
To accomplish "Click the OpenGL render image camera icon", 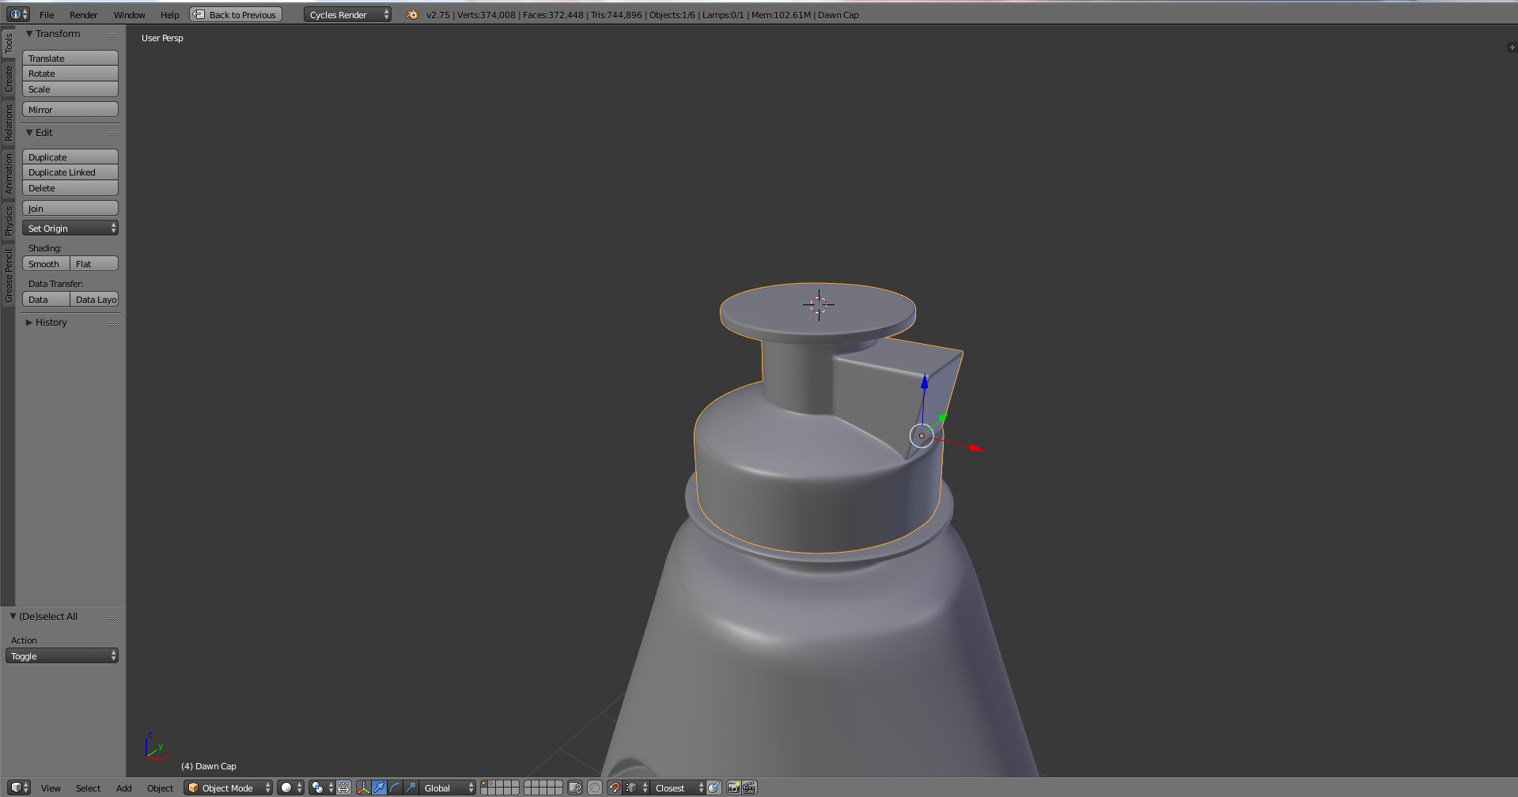I will pos(734,788).
